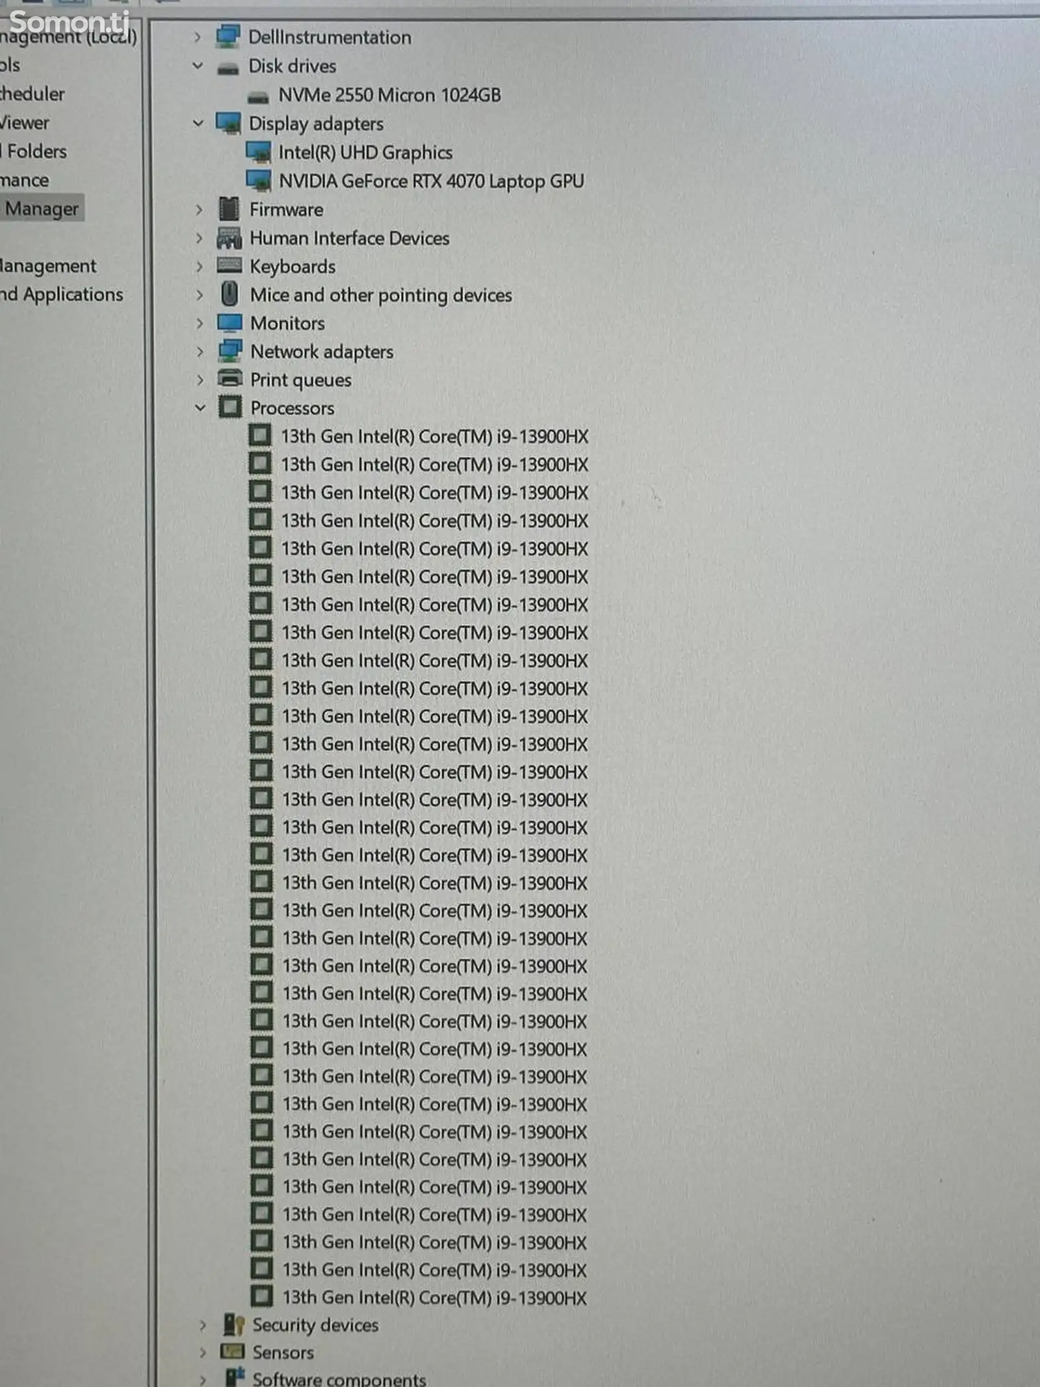Expand the Sensors node

203,1353
